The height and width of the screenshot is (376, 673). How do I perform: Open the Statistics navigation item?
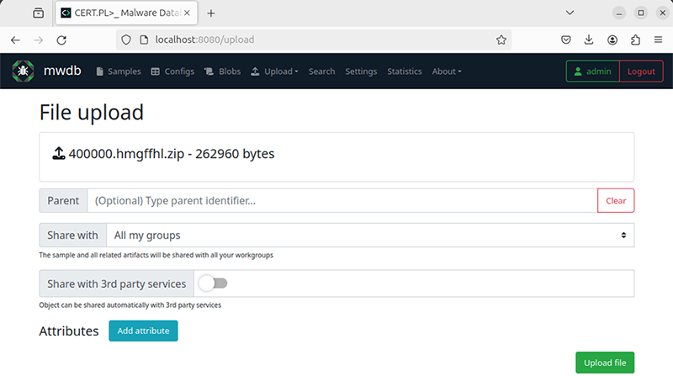pos(405,71)
